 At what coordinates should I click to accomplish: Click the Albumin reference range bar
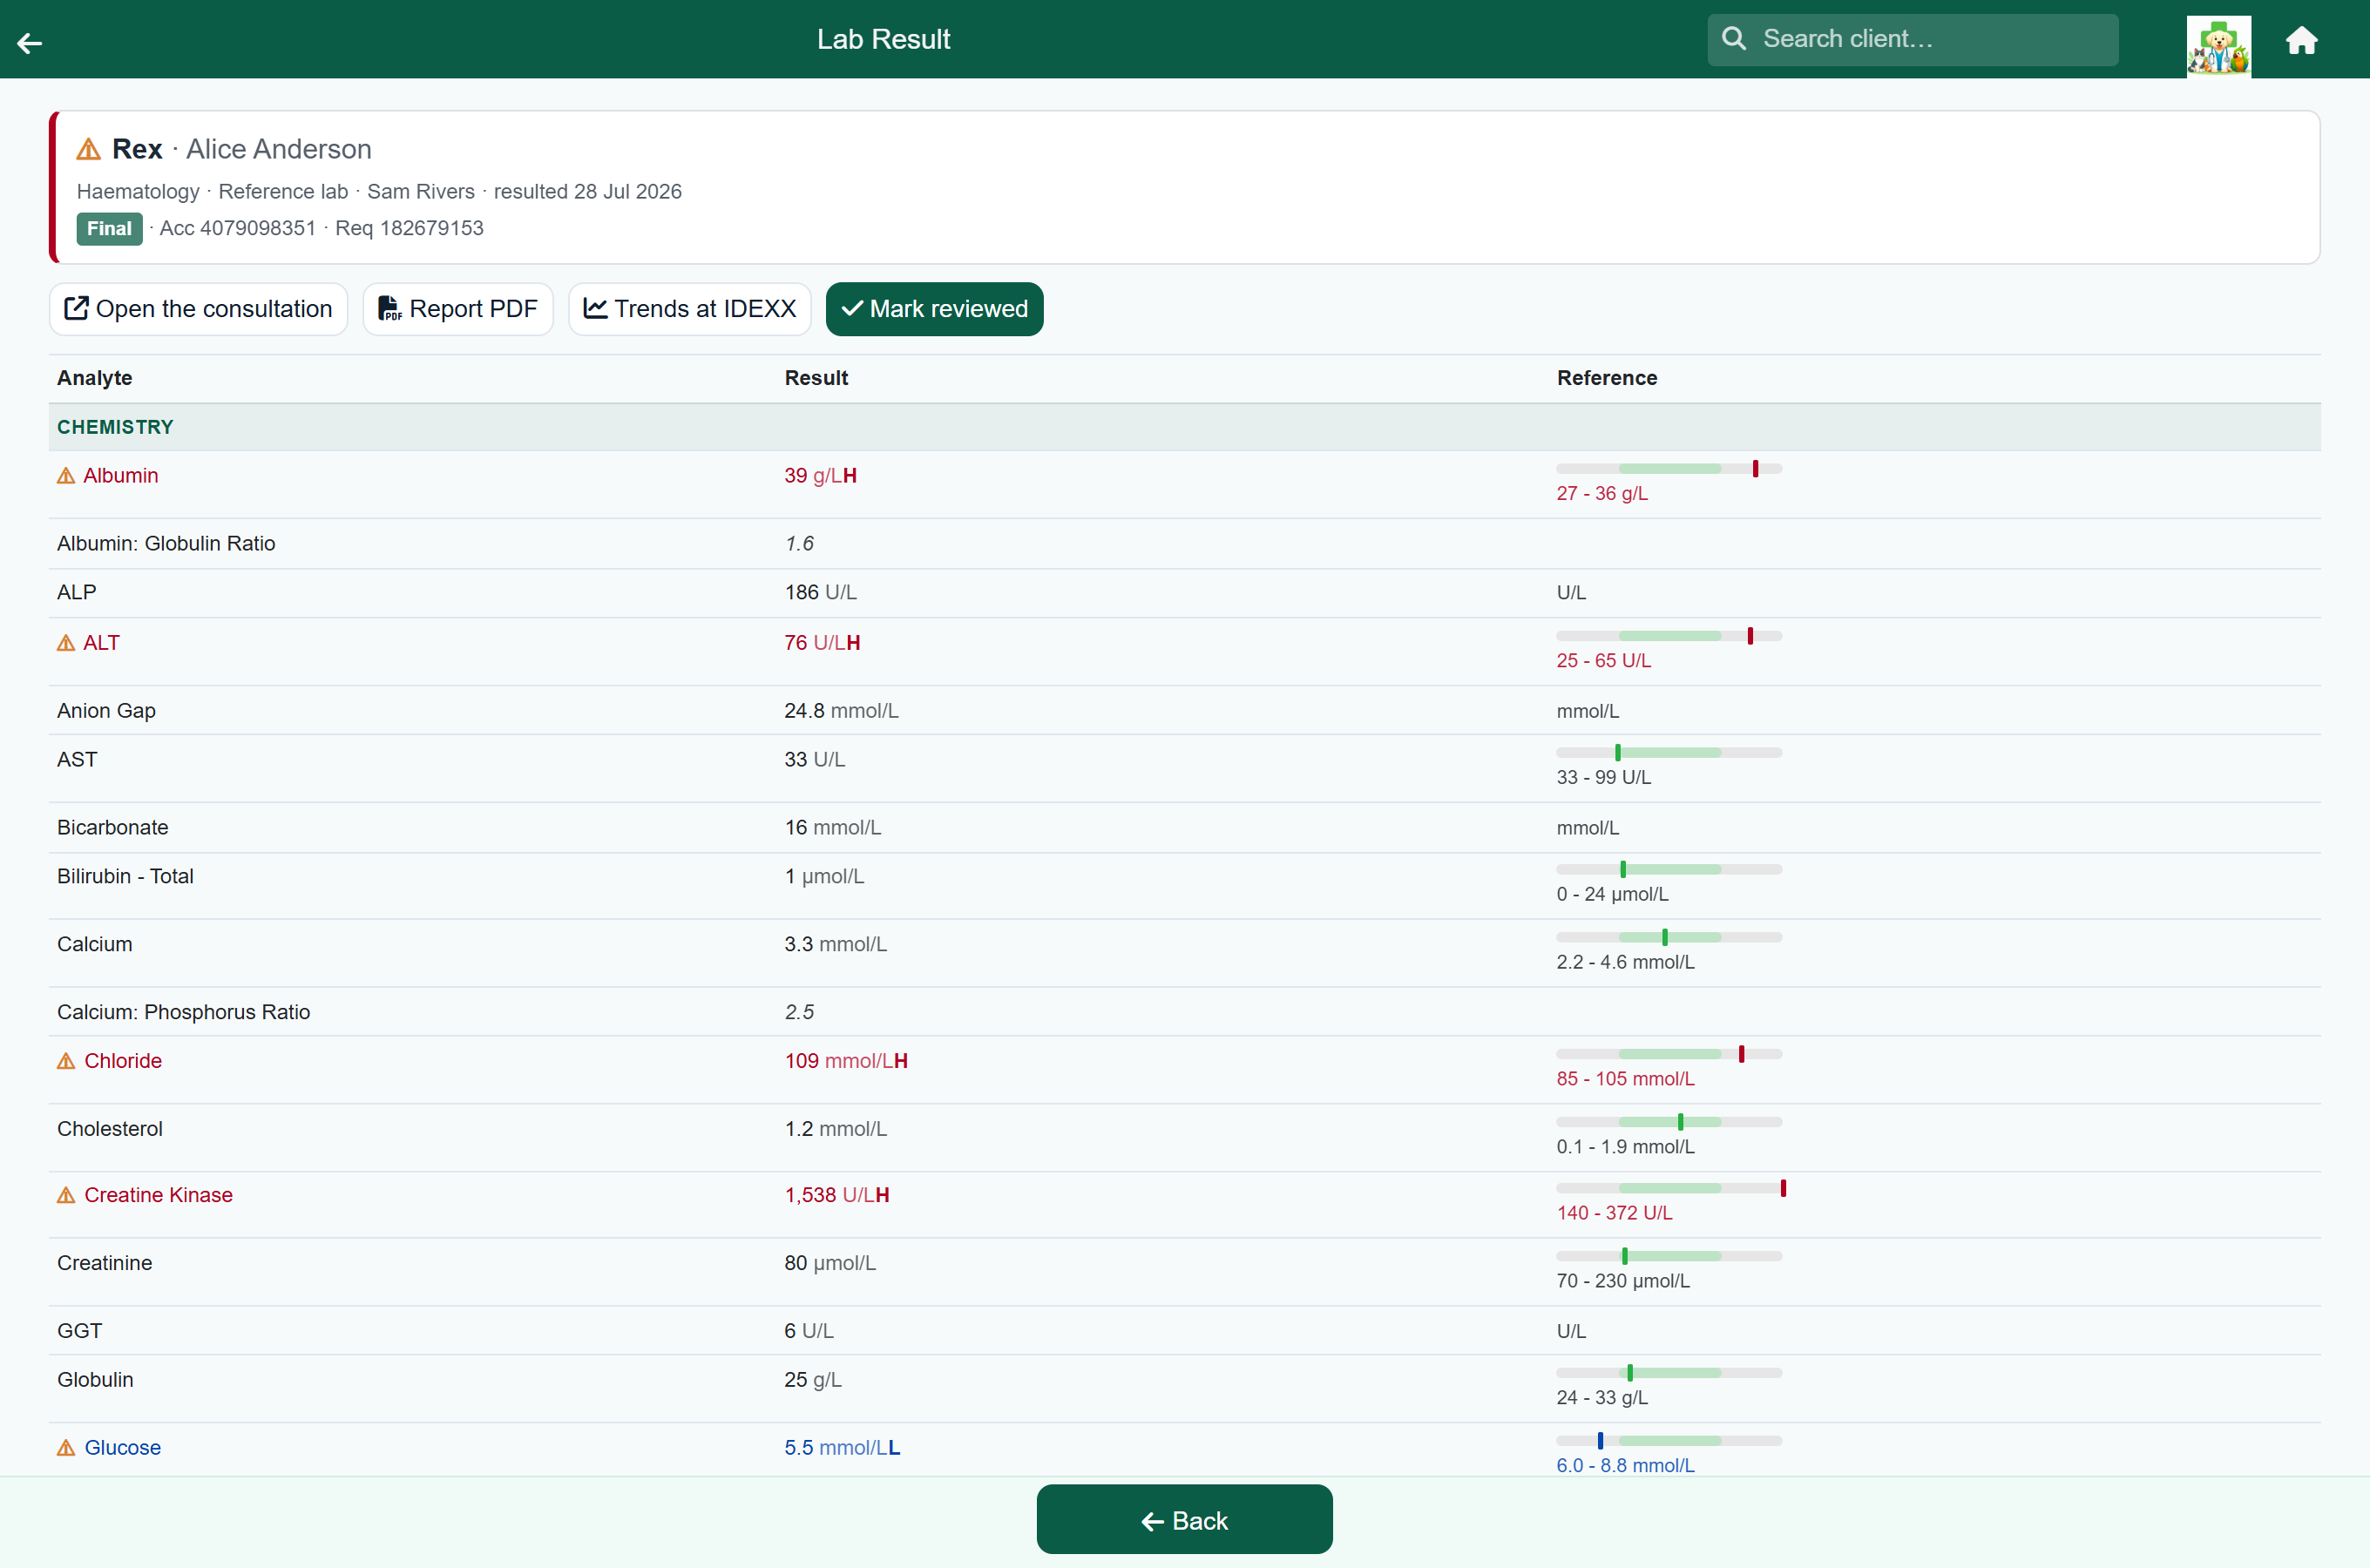pyautogui.click(x=1668, y=469)
